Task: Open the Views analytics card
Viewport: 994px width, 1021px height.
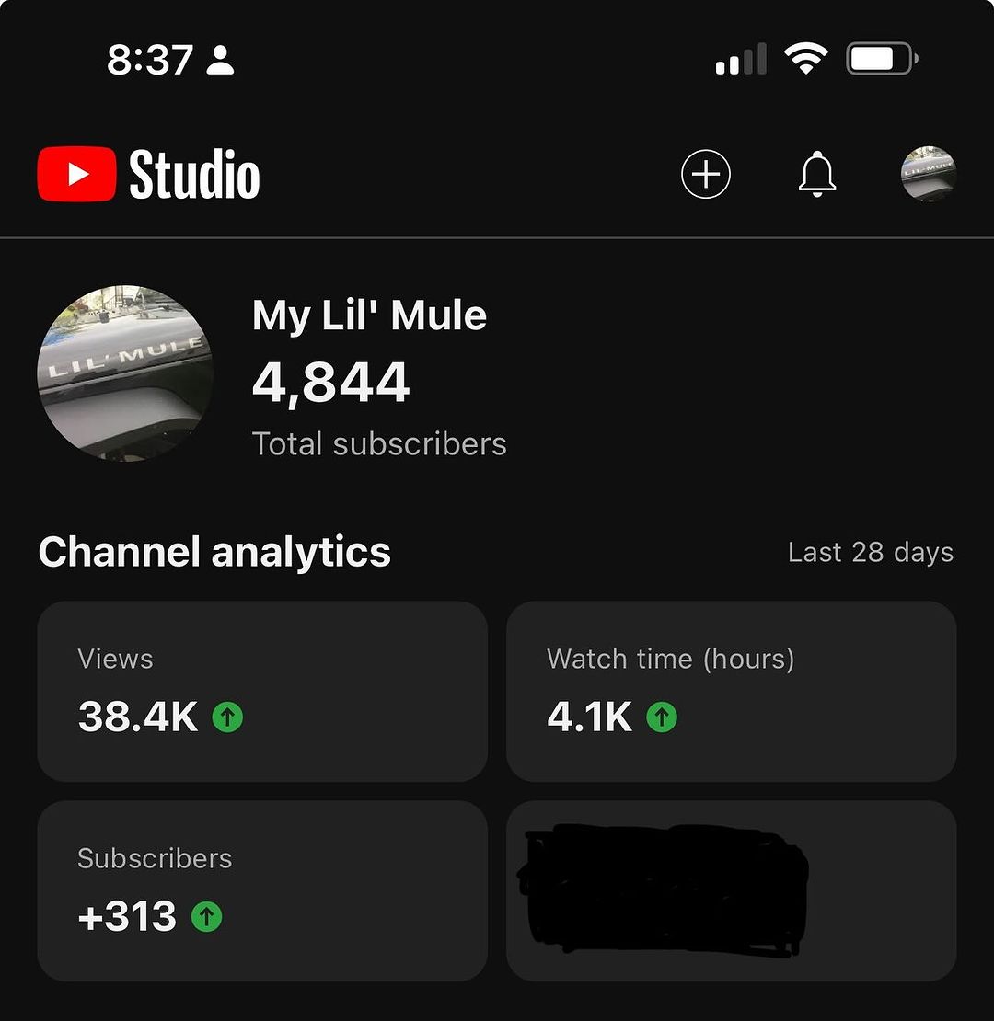Action: 262,691
